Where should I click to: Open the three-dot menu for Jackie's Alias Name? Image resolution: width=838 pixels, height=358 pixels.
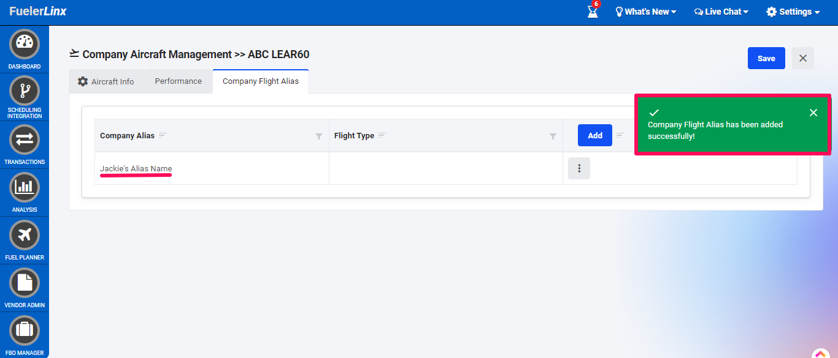click(579, 168)
